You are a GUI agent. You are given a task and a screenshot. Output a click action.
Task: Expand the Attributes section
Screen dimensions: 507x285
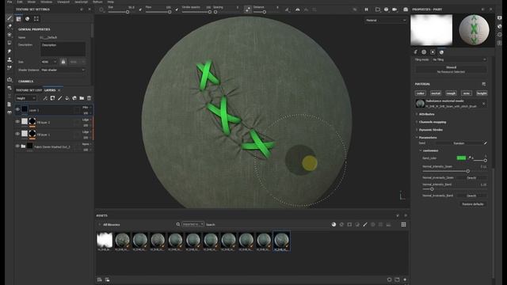pos(426,114)
